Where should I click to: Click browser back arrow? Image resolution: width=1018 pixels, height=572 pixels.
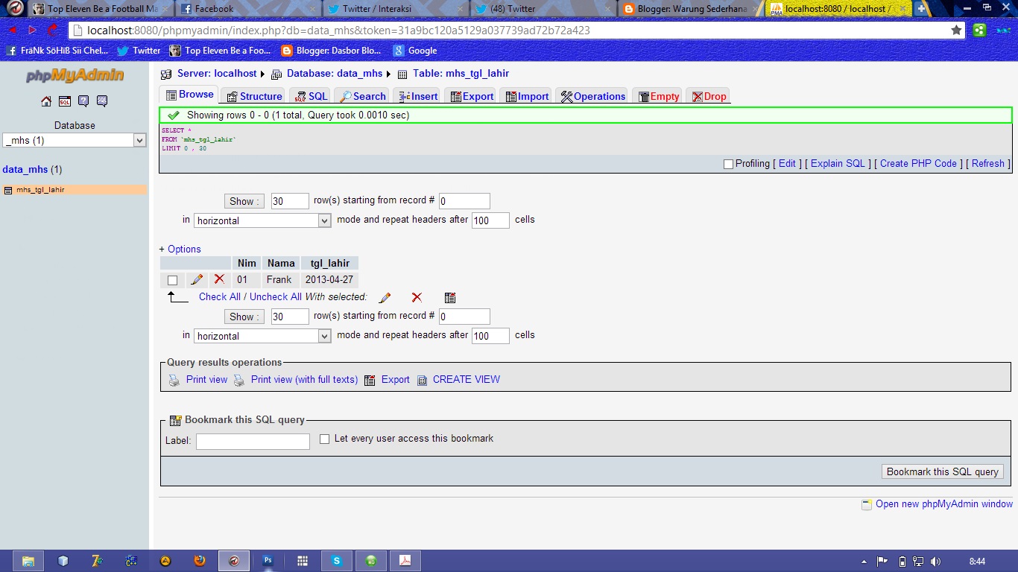point(13,30)
